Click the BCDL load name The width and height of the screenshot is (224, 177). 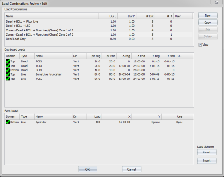pos(39,70)
